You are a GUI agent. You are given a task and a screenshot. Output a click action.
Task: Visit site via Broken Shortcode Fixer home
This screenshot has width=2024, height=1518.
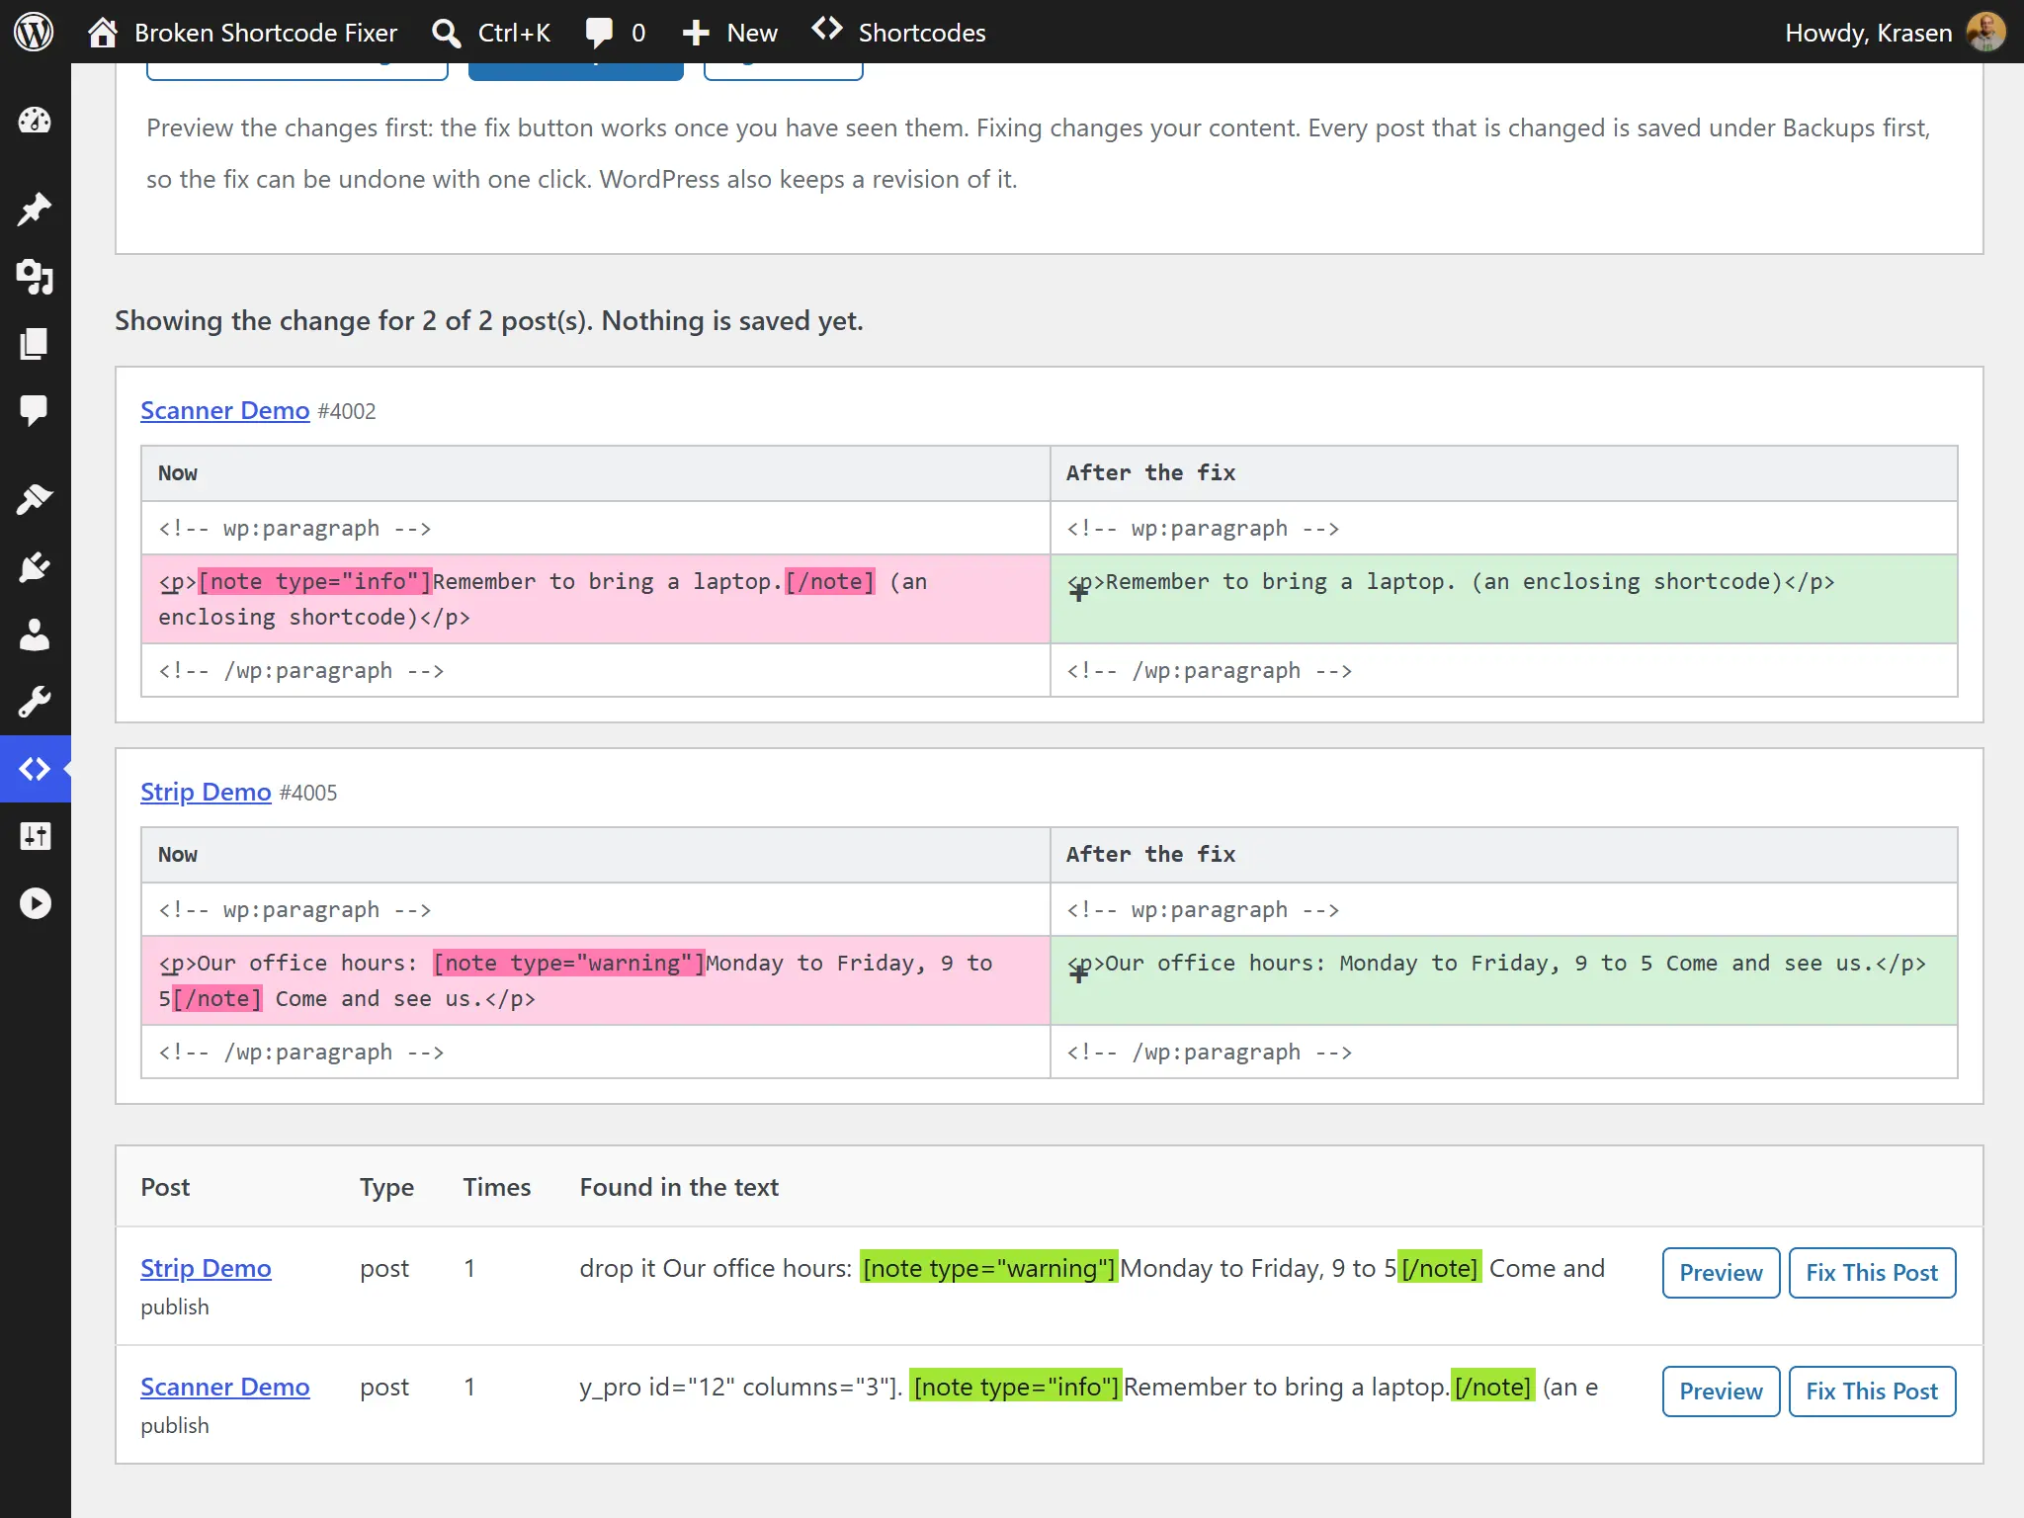click(x=243, y=32)
